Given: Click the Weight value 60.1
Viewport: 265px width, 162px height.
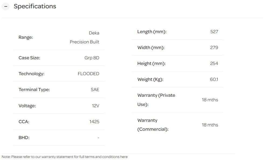Looking at the screenshot, I should [214, 79].
